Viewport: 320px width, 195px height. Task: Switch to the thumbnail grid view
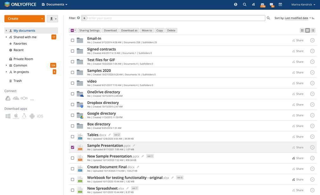(x=302, y=30)
